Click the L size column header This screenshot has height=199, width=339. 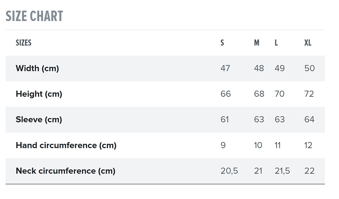point(276,43)
